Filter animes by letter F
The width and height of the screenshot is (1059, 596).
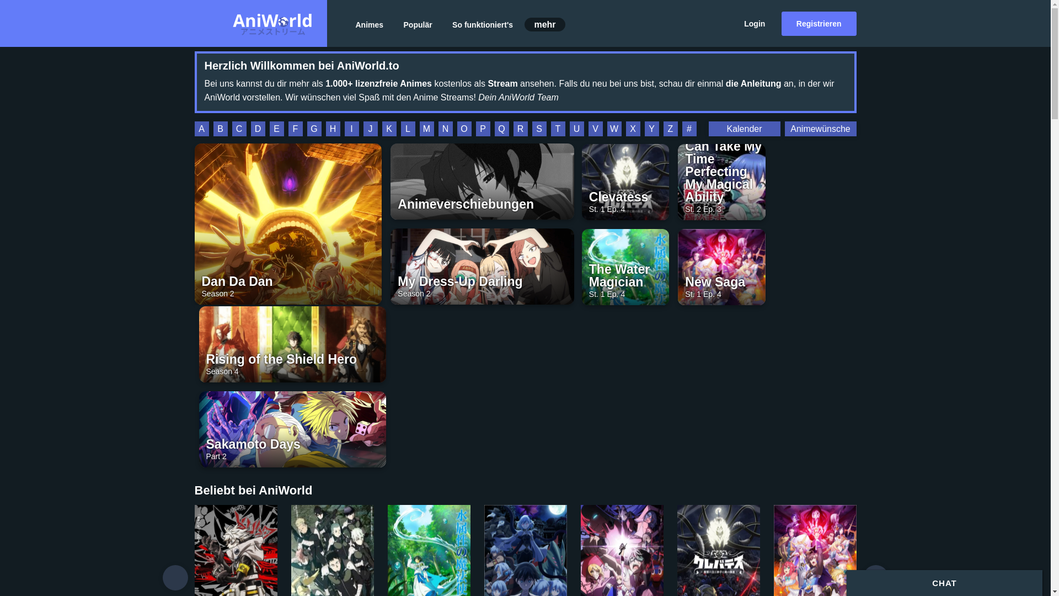pos(295,129)
